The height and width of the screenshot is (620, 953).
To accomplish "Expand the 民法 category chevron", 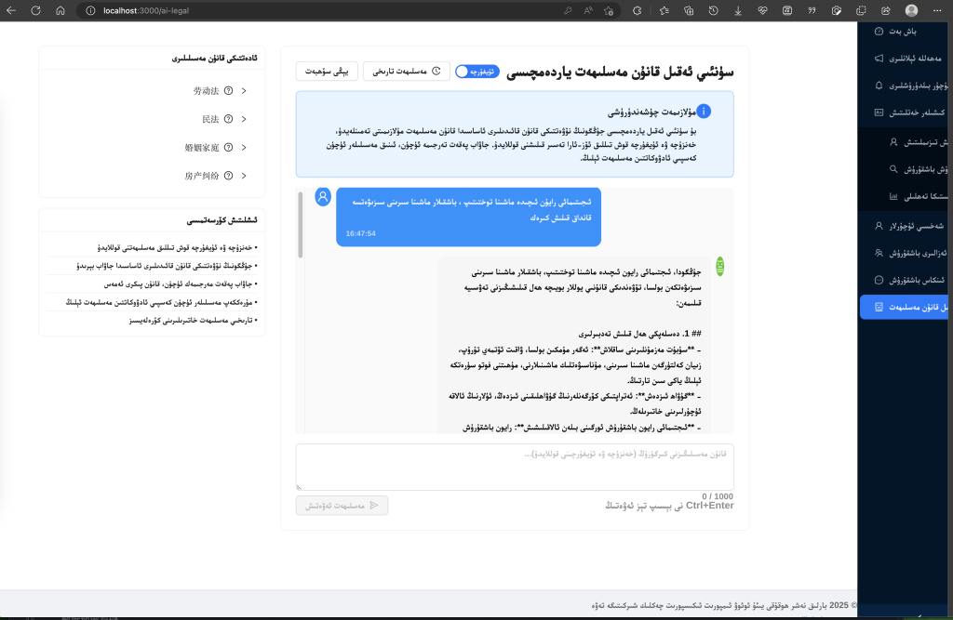I will click(244, 119).
